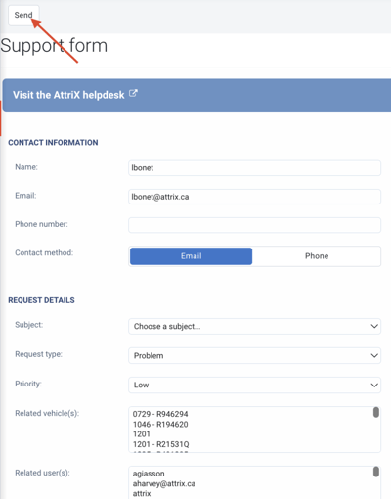Click the Related users list scrollbar
391x499 pixels.
coord(376,472)
